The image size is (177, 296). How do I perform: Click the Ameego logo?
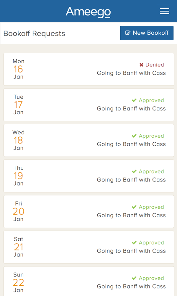pyautogui.click(x=88, y=12)
